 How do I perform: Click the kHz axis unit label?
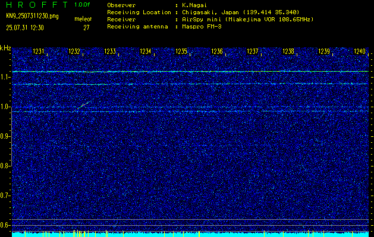pos(5,48)
